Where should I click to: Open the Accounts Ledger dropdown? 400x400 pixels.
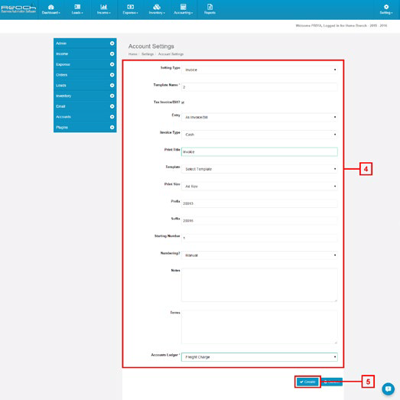click(259, 357)
